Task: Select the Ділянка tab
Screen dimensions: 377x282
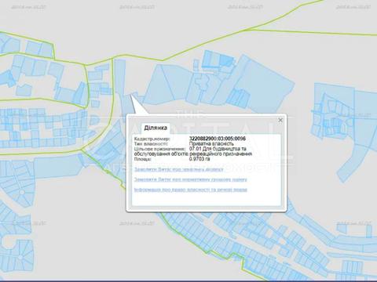Action: [156, 128]
